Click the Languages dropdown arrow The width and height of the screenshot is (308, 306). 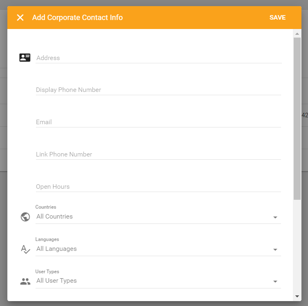pos(275,250)
